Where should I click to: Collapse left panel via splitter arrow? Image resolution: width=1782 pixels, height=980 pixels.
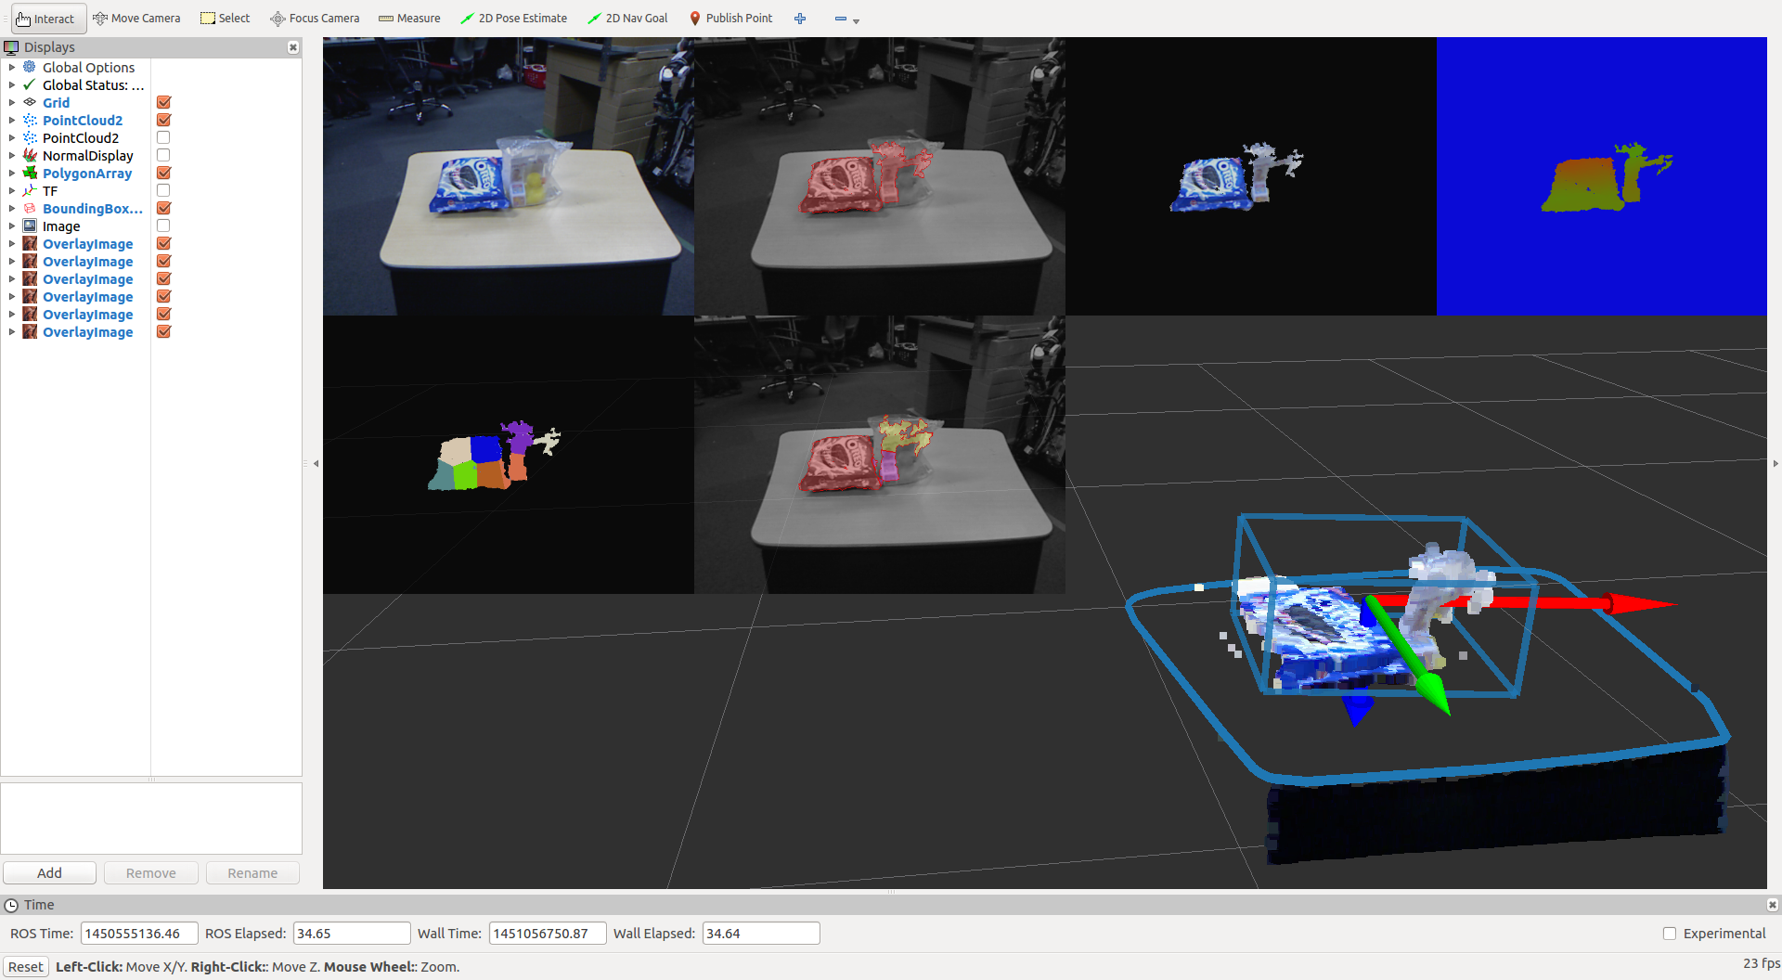point(316,463)
